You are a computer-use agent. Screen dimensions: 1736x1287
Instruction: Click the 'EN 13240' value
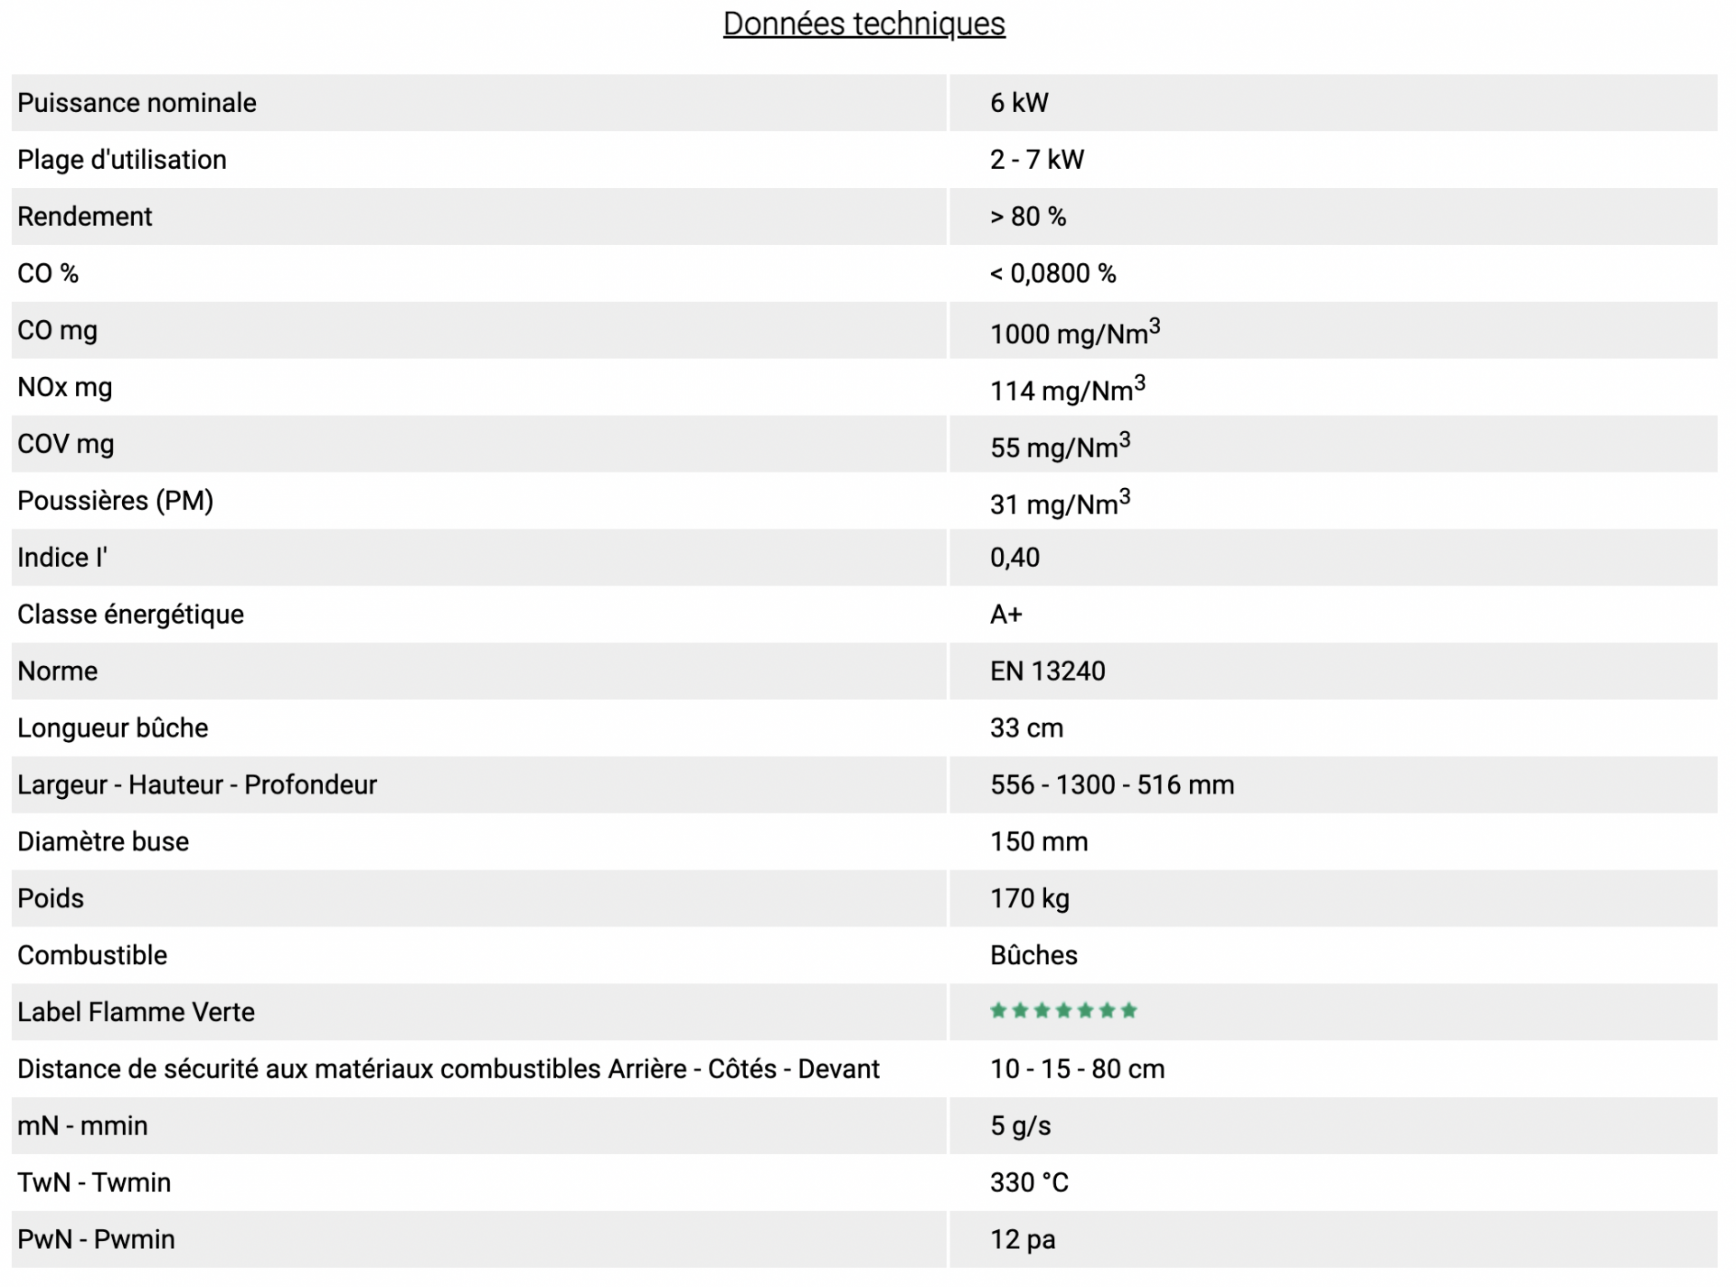coord(1048,672)
